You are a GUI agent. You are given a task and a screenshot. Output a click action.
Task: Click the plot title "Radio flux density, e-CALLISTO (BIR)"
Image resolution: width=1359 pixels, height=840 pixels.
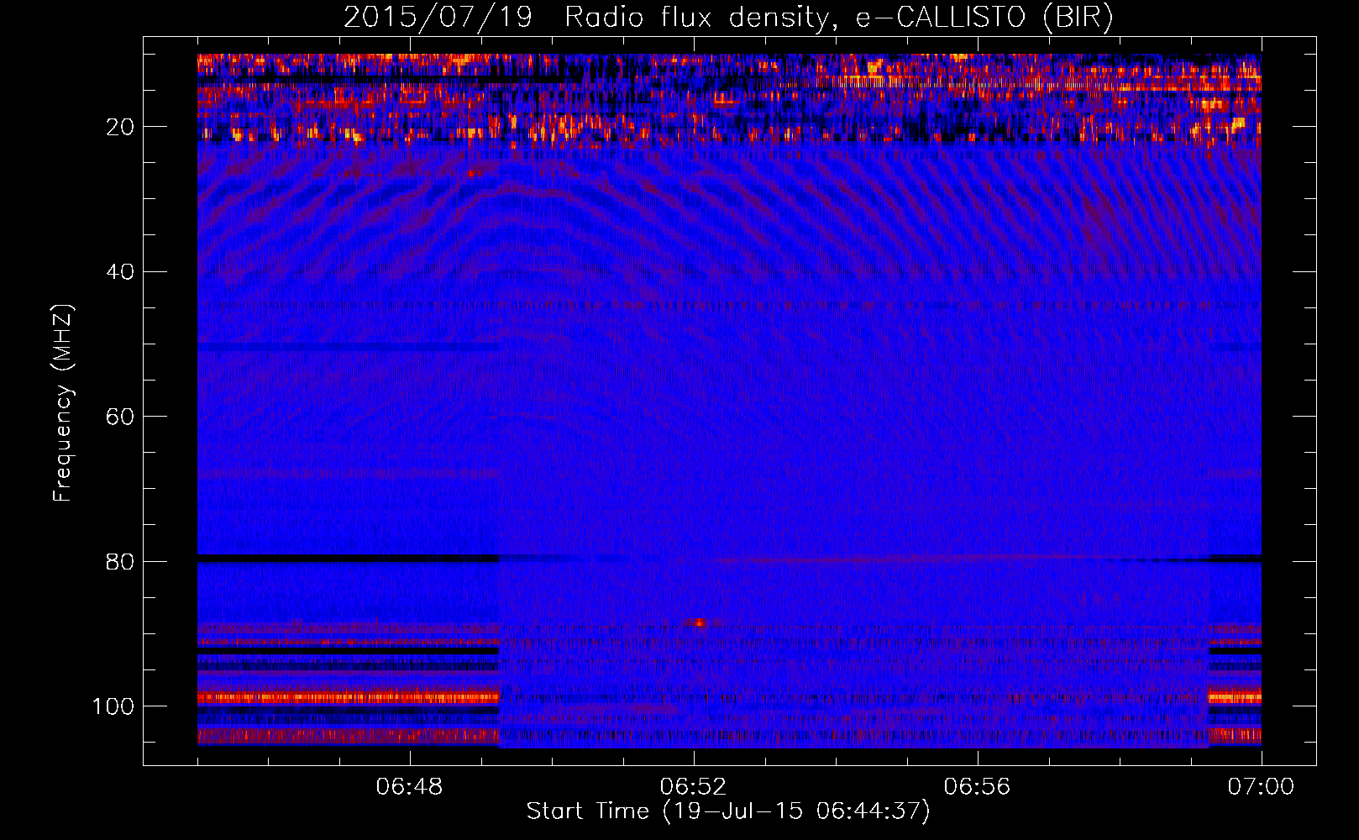(x=839, y=18)
